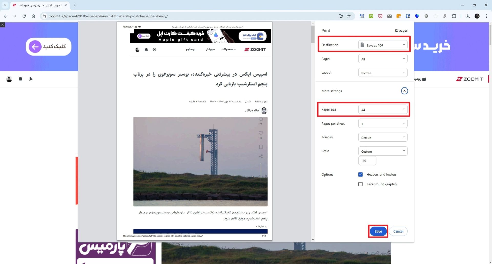This screenshot has width=492, height=264.
Task: Open the Paper size dropdown
Action: (x=383, y=109)
